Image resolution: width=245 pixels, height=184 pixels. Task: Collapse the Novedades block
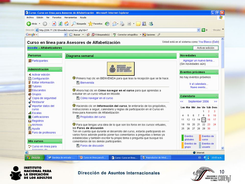click(x=217, y=55)
